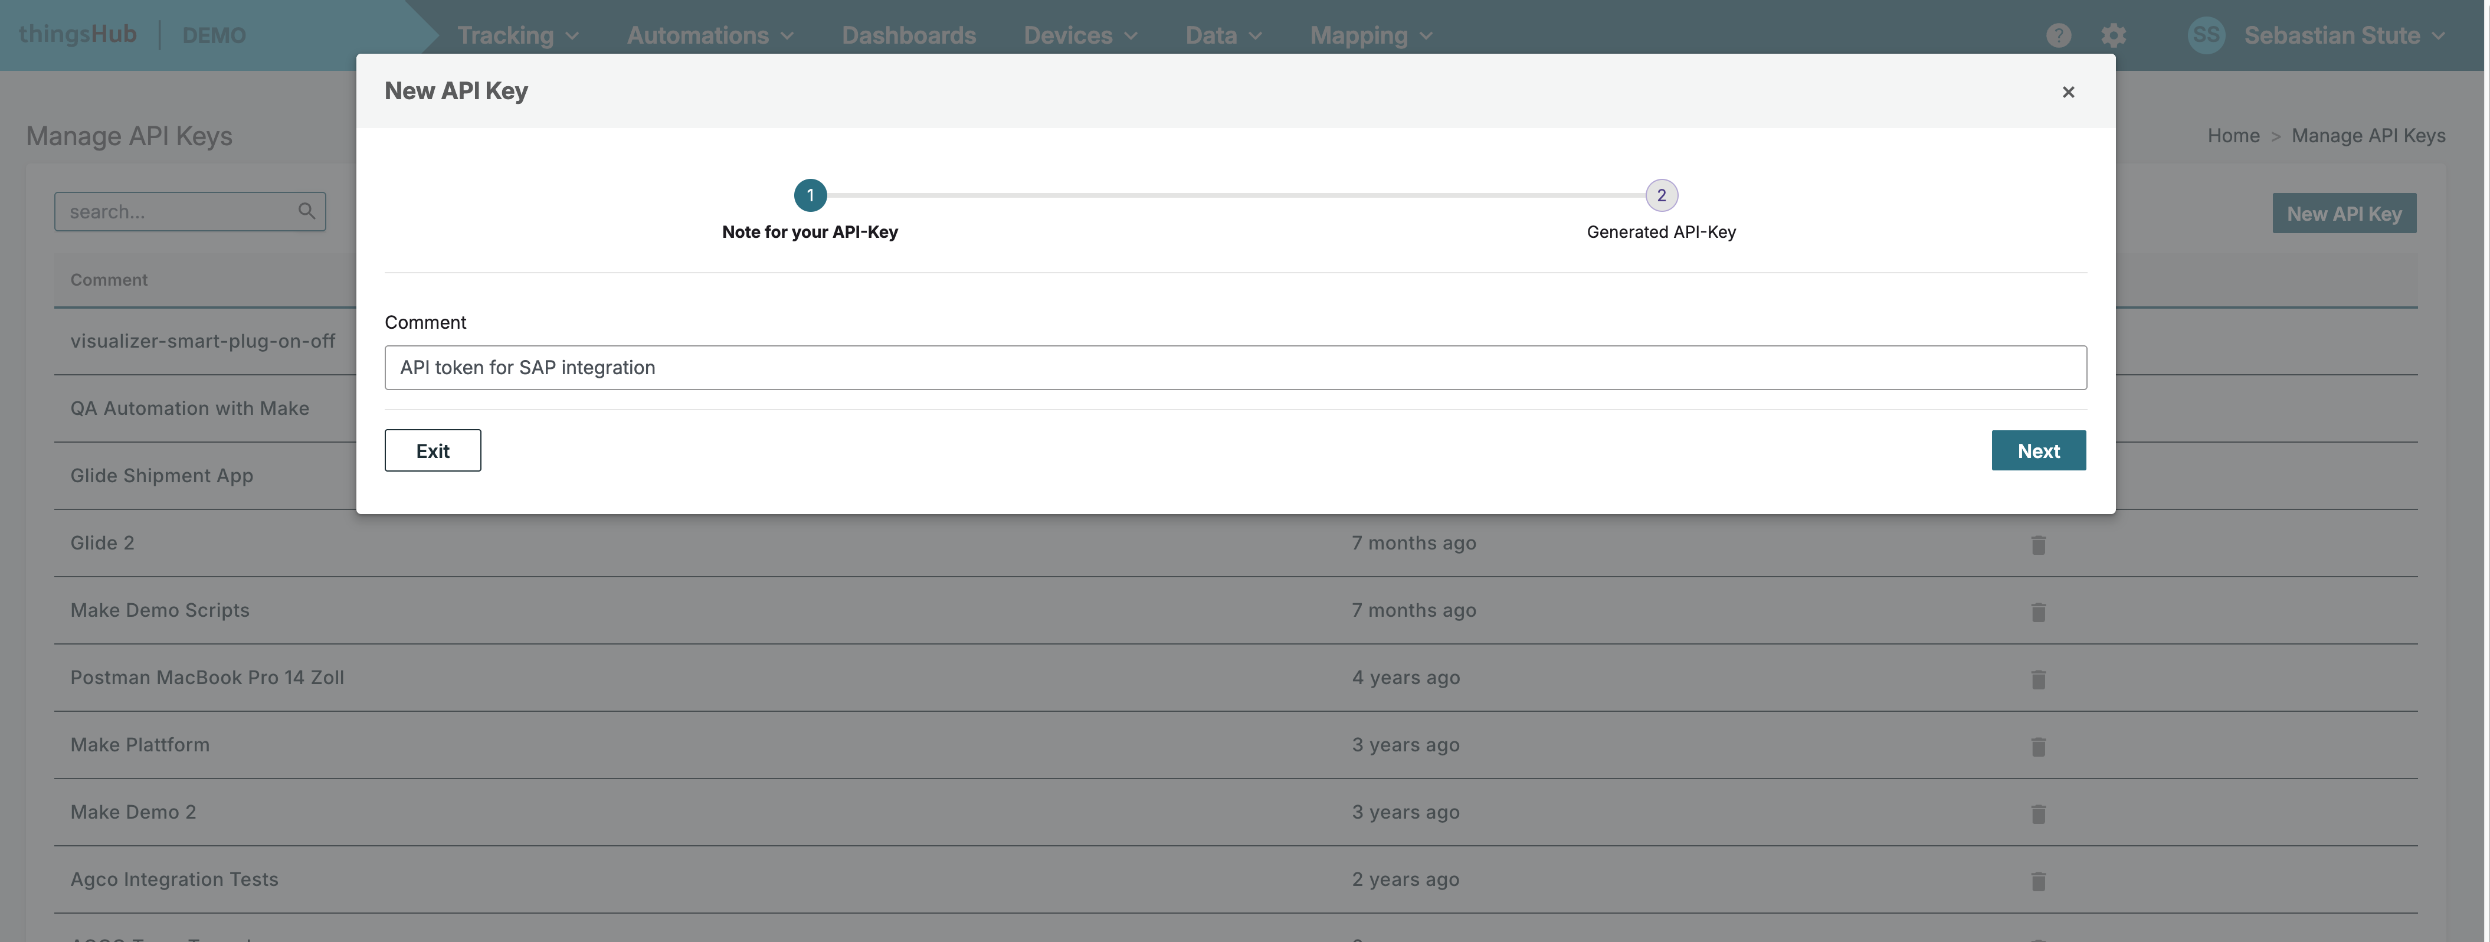
Task: Delete the Agco Integration Tests key
Action: [2037, 881]
